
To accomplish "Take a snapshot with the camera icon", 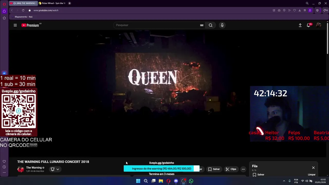I will 279,10.
